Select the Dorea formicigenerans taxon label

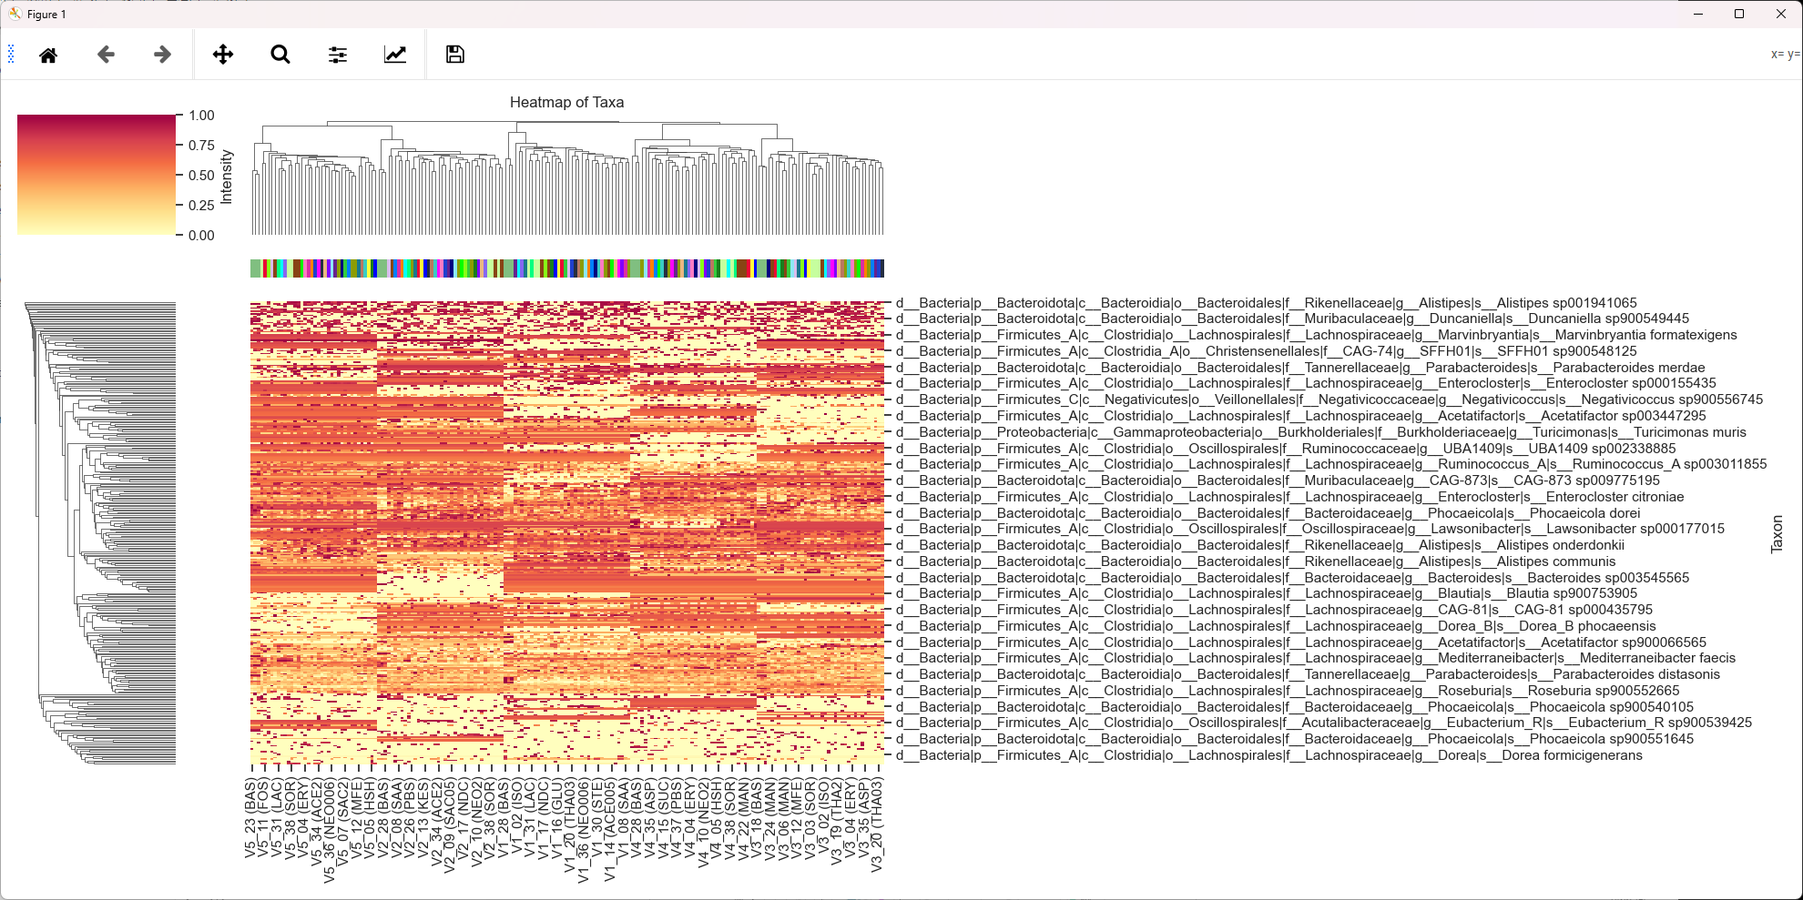(x=1269, y=755)
